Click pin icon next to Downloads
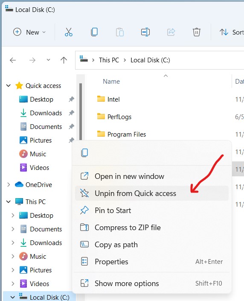The width and height of the screenshot is (244, 301). point(71,113)
